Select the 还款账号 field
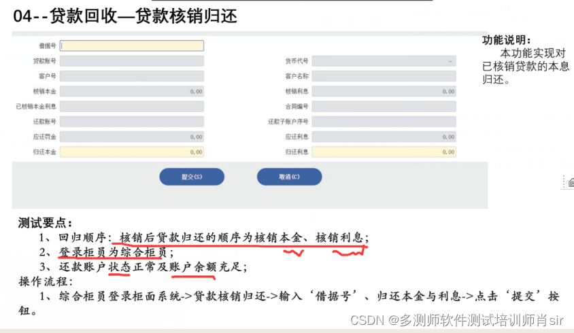The image size is (574, 333). 132,122
